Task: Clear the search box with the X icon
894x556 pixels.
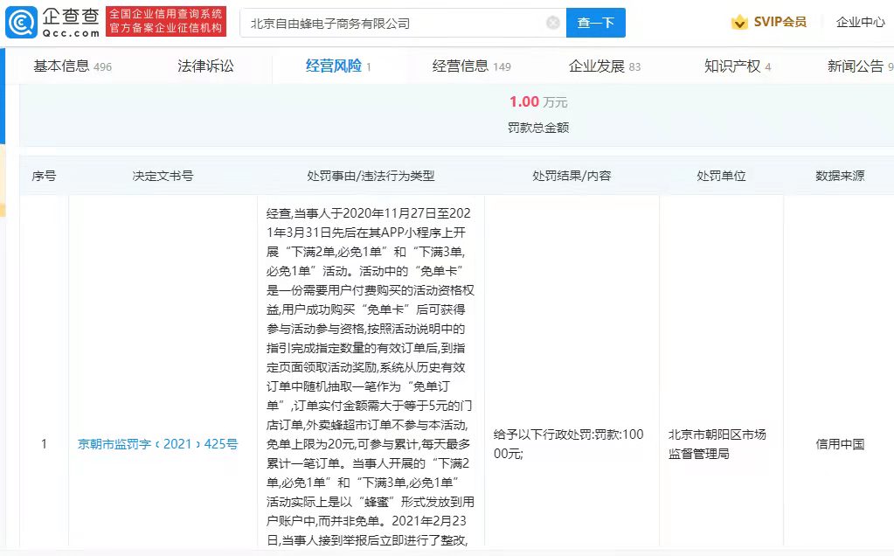Action: (552, 22)
